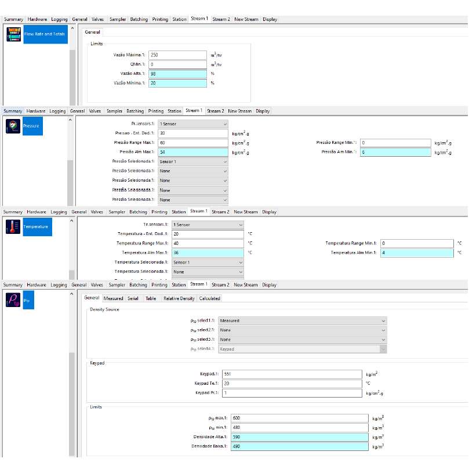The image size is (469, 462).
Task: Open the Te.sensors.1 dropdown showing 1 Sensor
Action: (x=208, y=225)
